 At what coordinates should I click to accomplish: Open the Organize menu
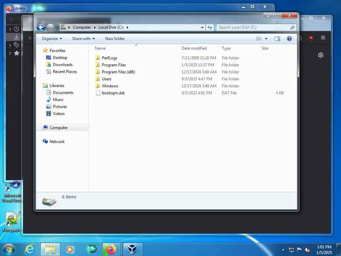pos(52,39)
